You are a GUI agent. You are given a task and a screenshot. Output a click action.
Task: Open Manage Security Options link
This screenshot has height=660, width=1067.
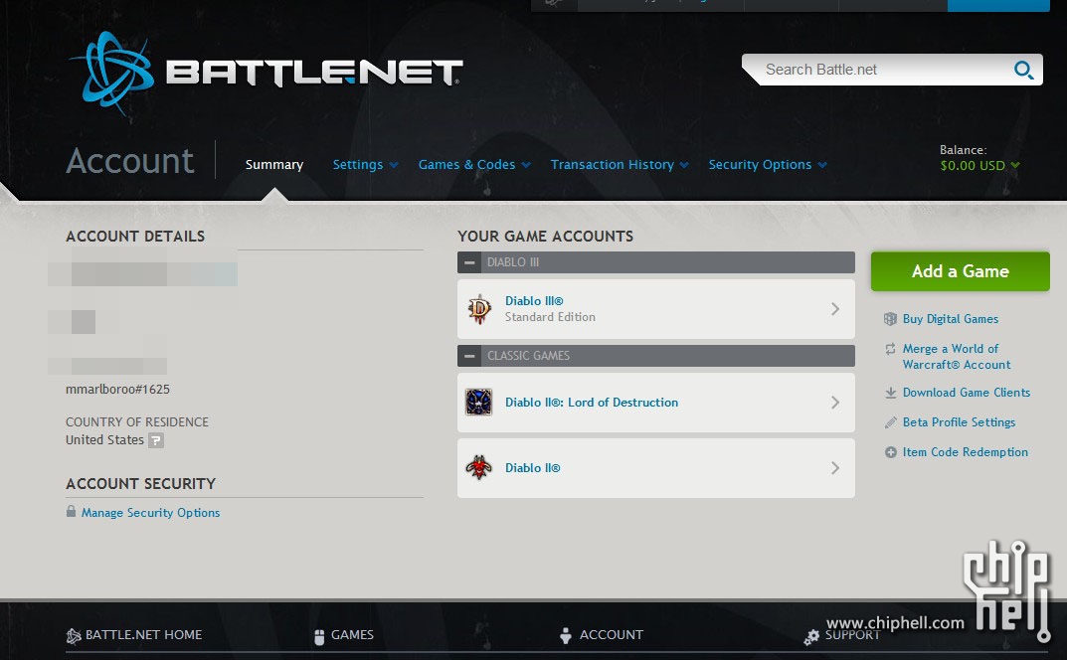[150, 512]
